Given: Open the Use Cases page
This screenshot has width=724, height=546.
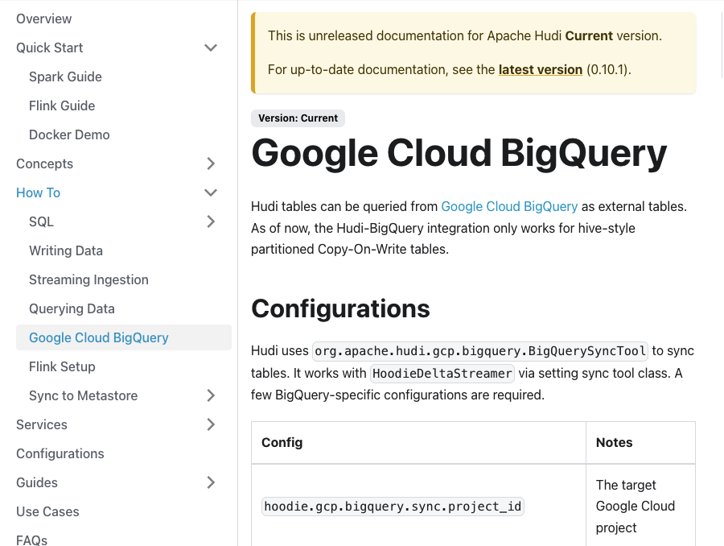Looking at the screenshot, I should (47, 511).
